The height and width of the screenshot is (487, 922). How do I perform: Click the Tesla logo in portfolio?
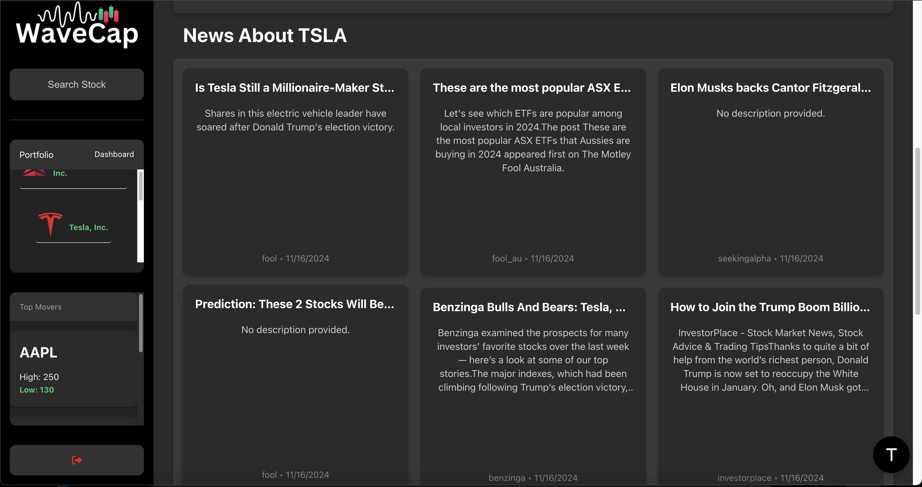coord(51,224)
